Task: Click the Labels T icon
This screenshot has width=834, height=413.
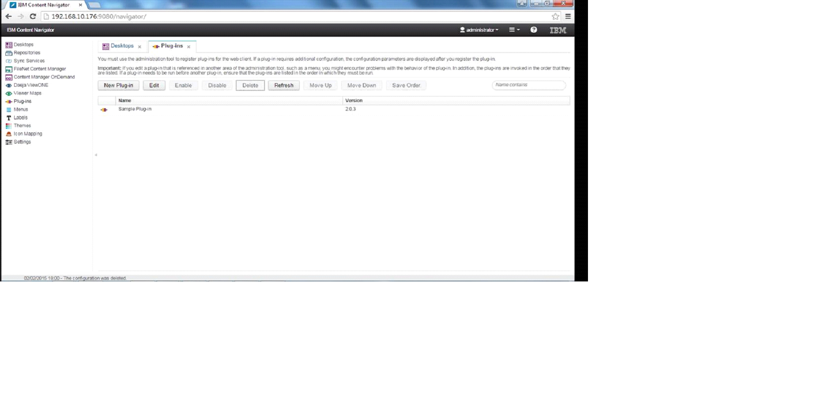Action: coord(8,118)
